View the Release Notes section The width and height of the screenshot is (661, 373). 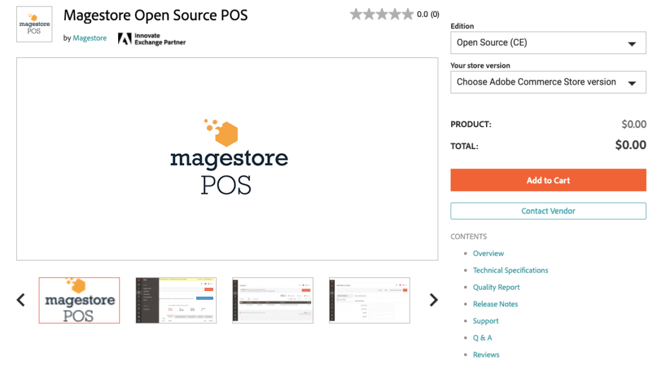pos(495,304)
